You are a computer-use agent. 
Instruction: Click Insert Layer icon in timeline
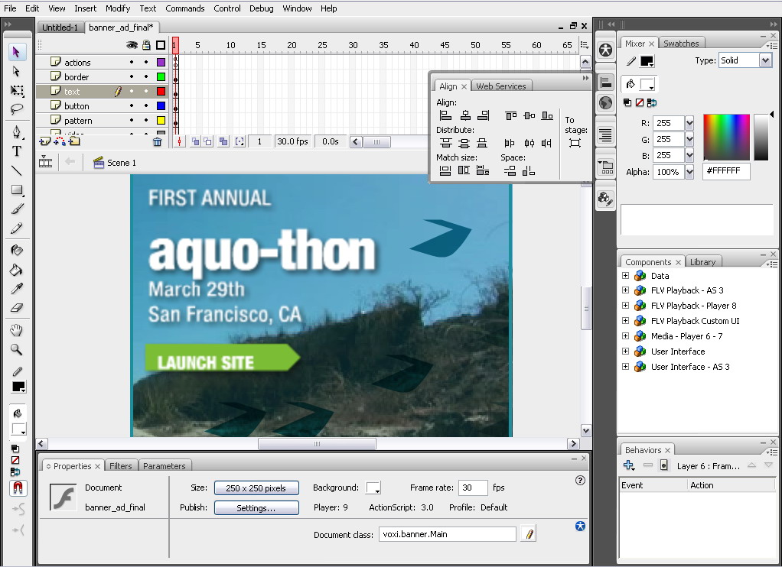click(x=45, y=141)
